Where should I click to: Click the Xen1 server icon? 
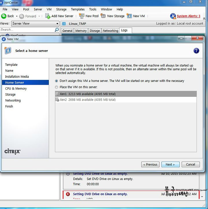(57, 94)
